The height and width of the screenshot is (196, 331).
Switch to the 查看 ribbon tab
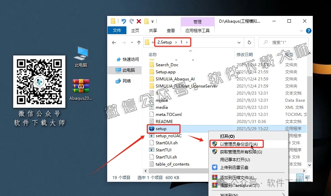pyautogui.click(x=171, y=30)
